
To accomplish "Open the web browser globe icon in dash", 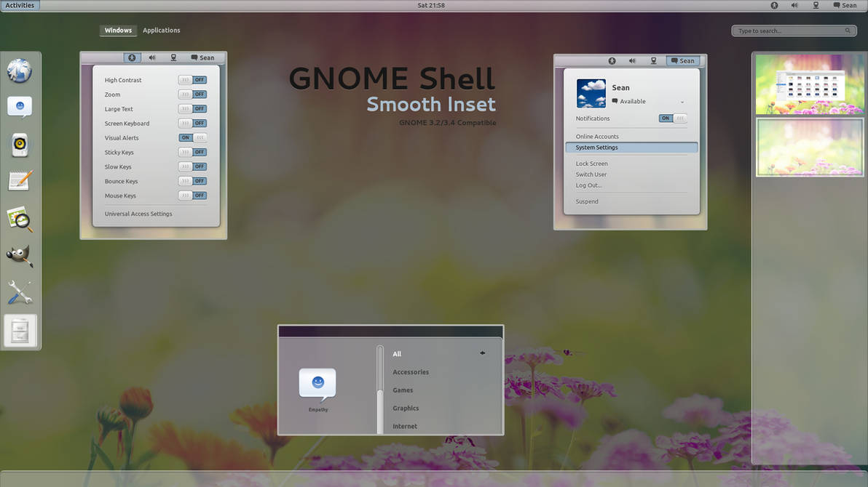I will click(x=20, y=71).
